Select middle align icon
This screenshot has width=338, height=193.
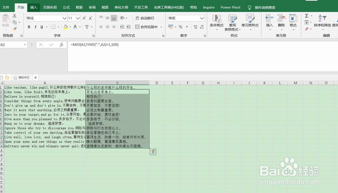coord(107,18)
